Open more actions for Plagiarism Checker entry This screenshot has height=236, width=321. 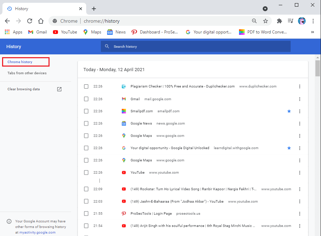[x=300, y=86]
